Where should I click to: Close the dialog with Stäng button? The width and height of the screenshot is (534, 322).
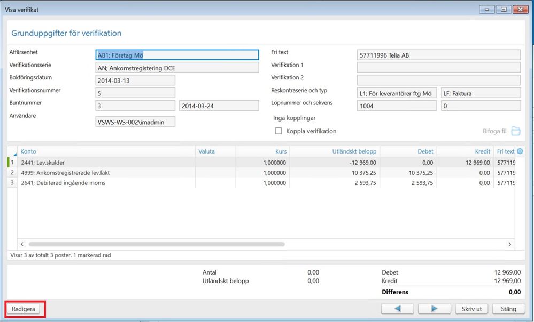click(x=505, y=309)
